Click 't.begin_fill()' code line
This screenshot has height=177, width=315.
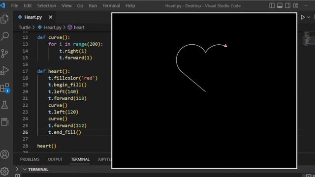point(67,85)
